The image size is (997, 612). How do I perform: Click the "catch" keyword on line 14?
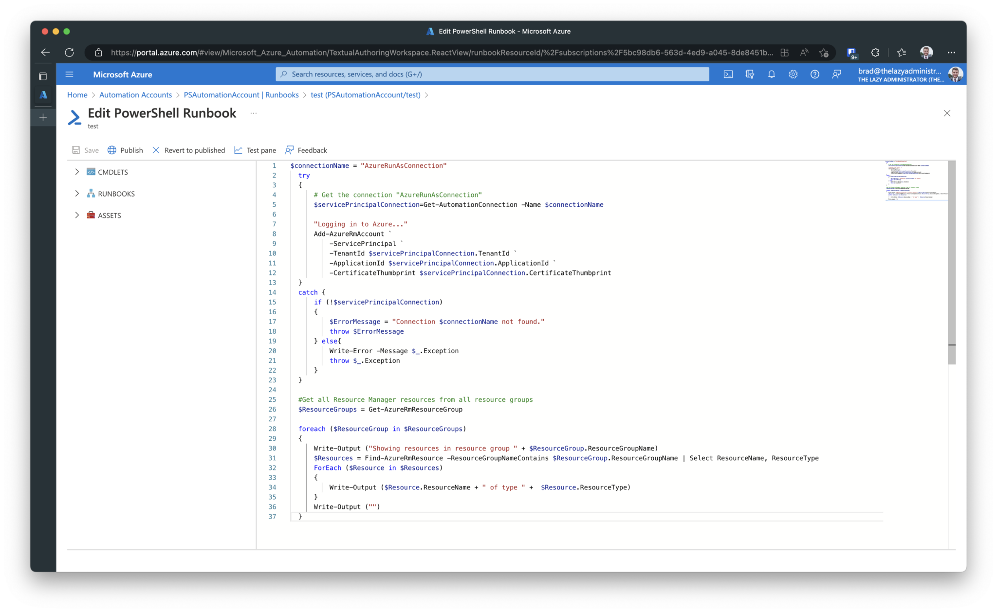click(308, 292)
